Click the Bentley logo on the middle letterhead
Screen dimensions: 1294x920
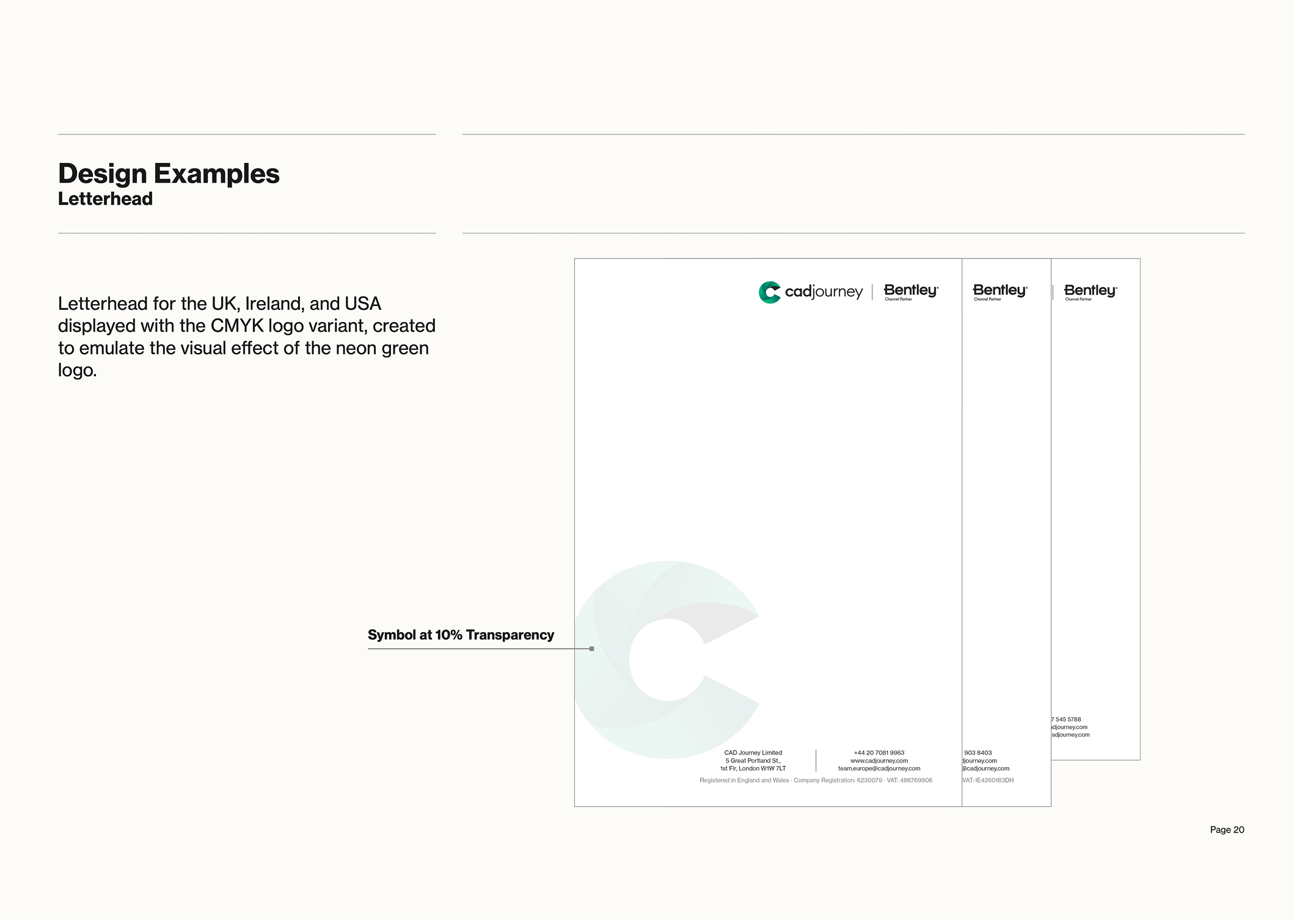[1000, 292]
